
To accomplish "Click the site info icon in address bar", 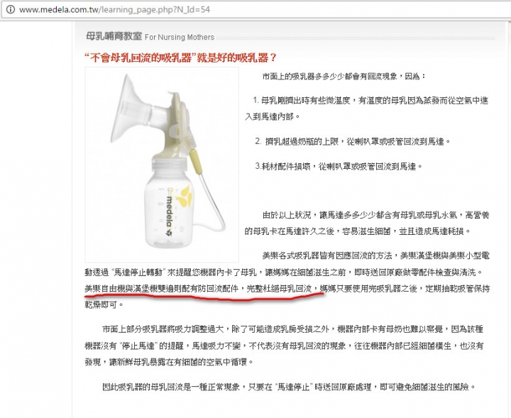I will point(11,9).
